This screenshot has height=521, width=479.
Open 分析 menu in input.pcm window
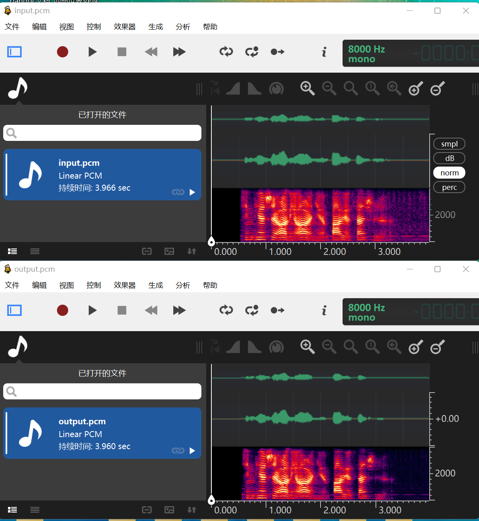click(x=183, y=26)
